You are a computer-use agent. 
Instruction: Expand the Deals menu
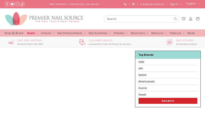33,33
